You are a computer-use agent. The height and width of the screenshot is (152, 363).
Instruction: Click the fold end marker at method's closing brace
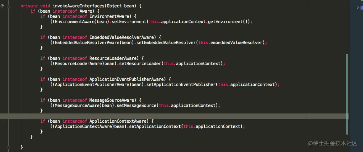coord(9,147)
